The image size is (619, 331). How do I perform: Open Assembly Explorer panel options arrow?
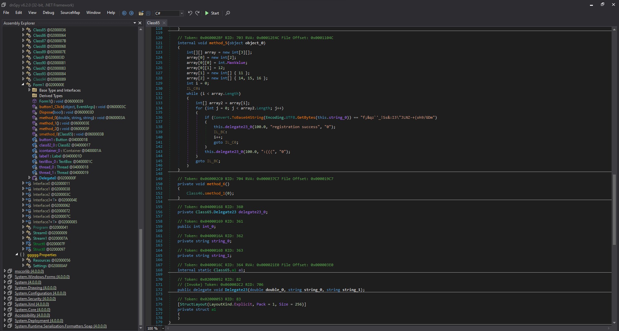(x=135, y=23)
